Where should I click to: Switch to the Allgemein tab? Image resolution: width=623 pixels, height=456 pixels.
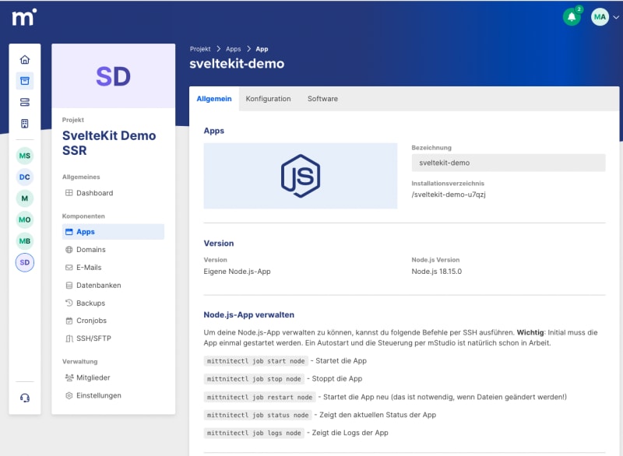click(214, 99)
